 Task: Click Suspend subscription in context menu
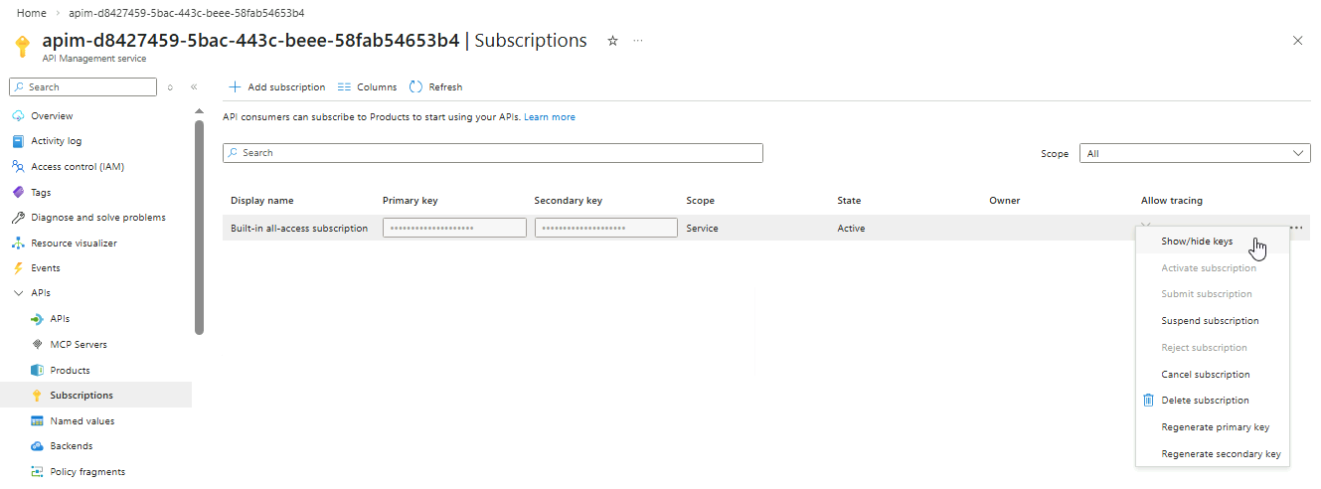tap(1210, 321)
